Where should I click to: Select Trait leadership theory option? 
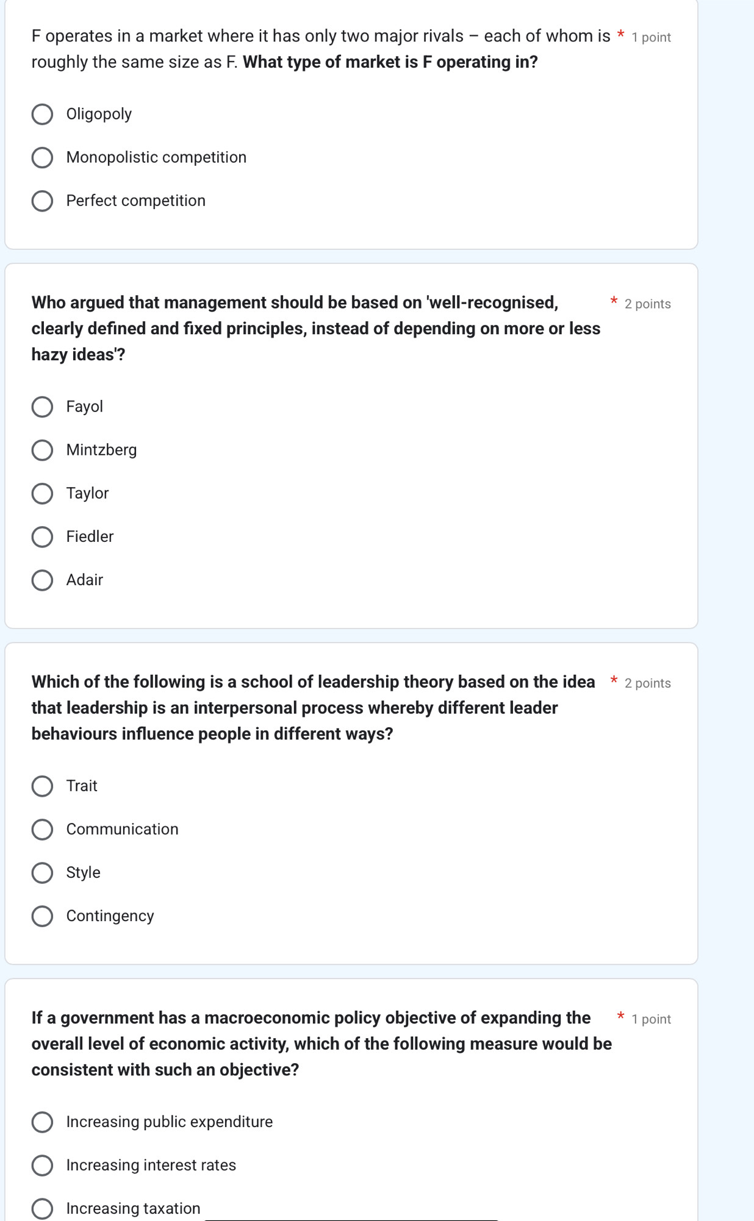42,786
